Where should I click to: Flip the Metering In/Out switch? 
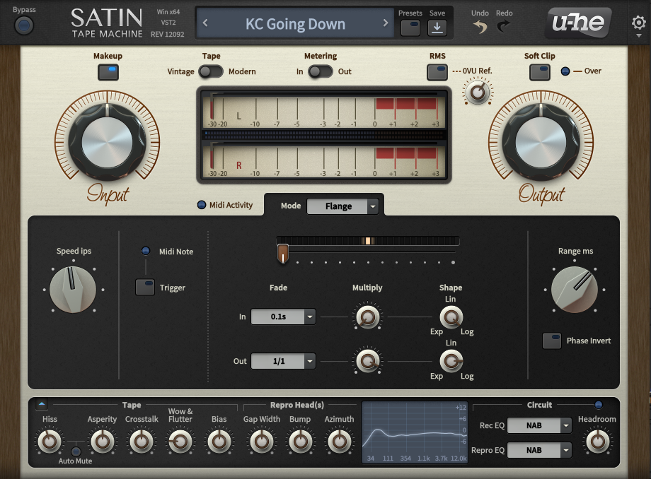pos(320,71)
